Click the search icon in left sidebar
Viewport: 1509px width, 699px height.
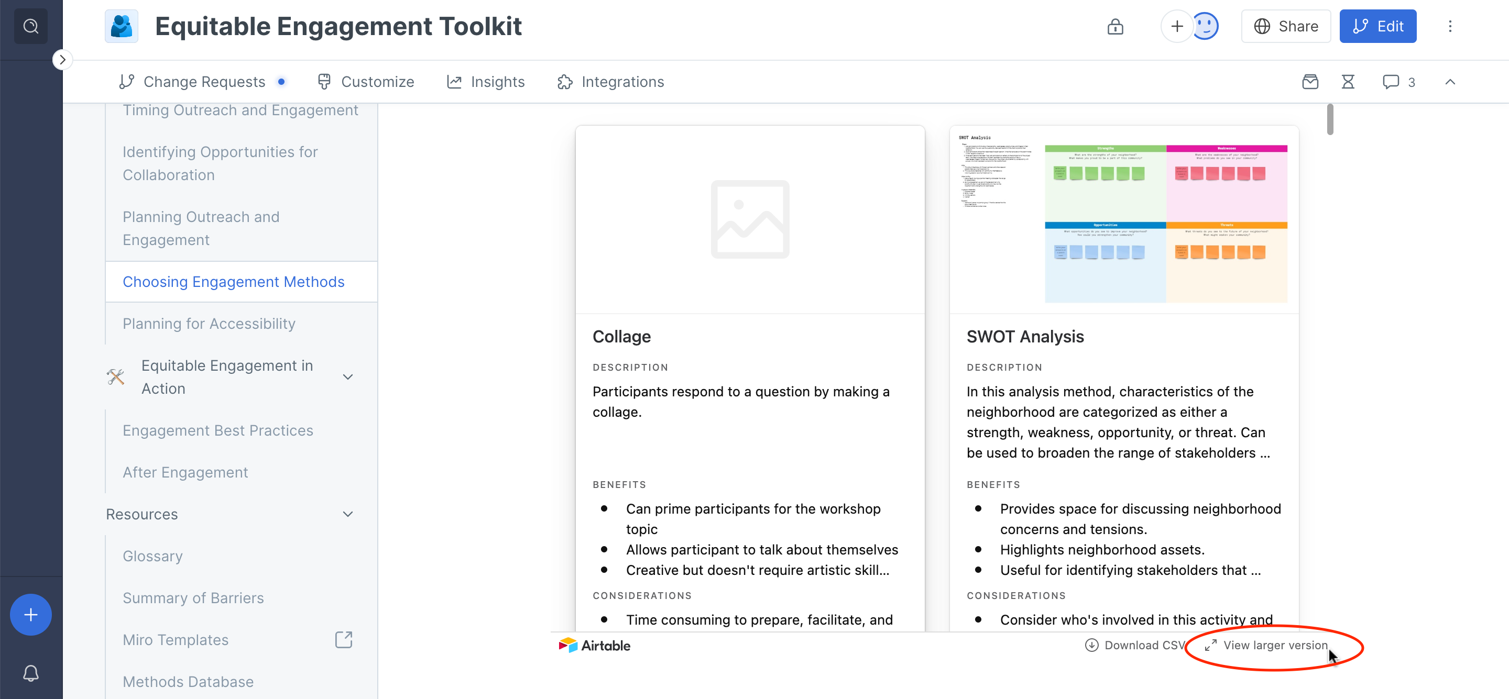click(x=30, y=26)
